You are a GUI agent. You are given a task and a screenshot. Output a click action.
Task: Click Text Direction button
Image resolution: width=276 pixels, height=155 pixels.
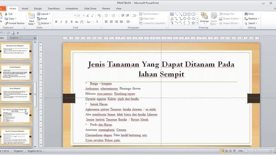(150, 14)
